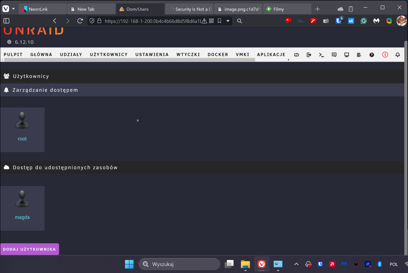
Task: Click the Dodaj użytkownika button
Action: point(30,249)
